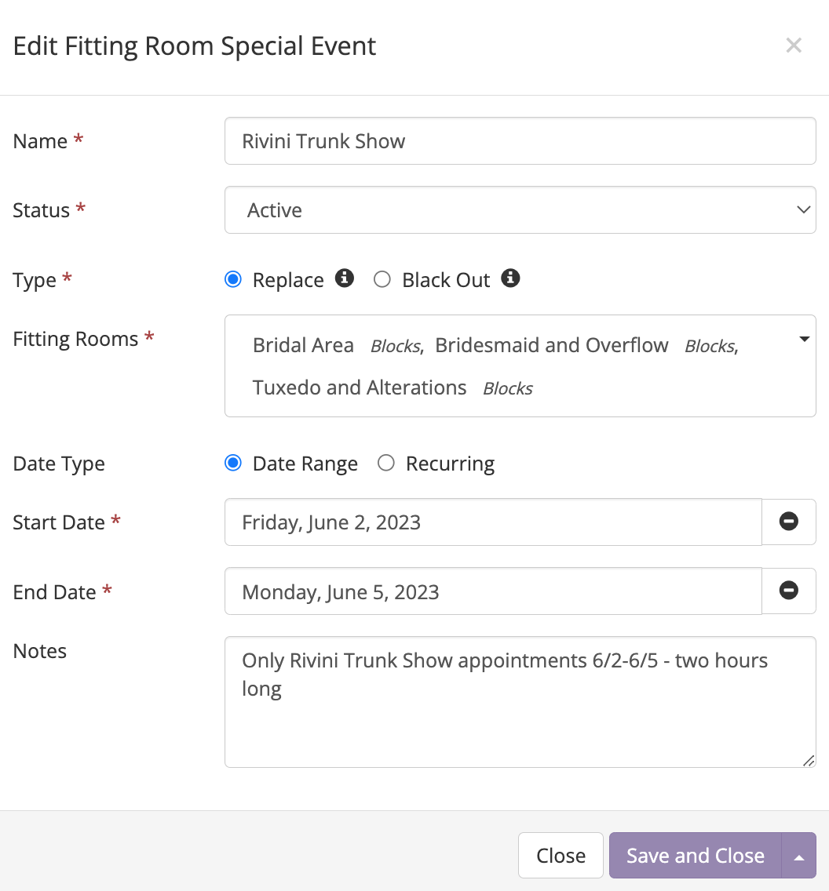Switch Date Type to Recurring
Image resolution: width=829 pixels, height=891 pixels.
click(x=386, y=464)
